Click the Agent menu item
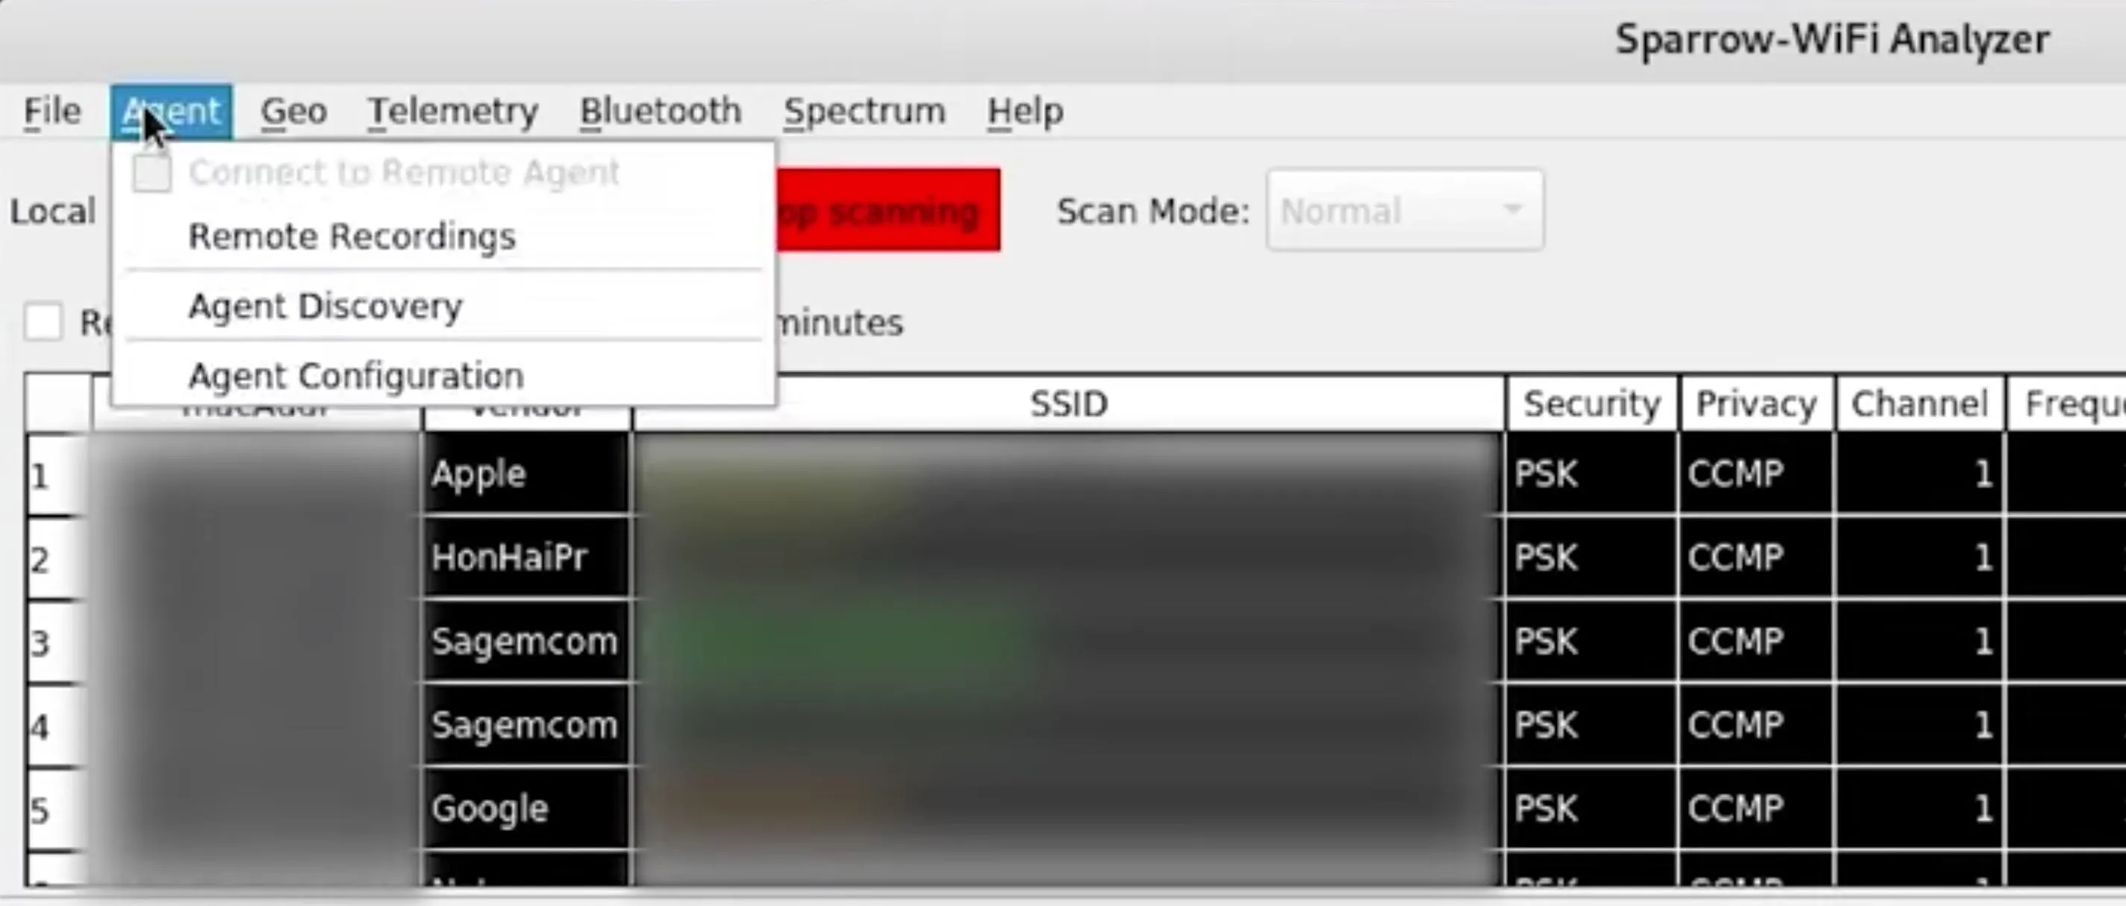 (170, 109)
